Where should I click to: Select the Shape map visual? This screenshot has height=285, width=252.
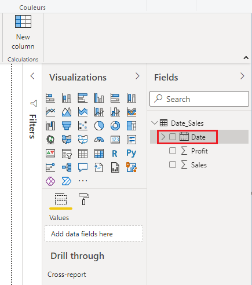pos(83,140)
